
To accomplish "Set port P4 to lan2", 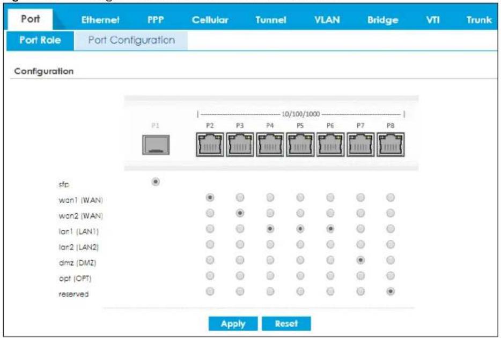I will (x=270, y=244).
